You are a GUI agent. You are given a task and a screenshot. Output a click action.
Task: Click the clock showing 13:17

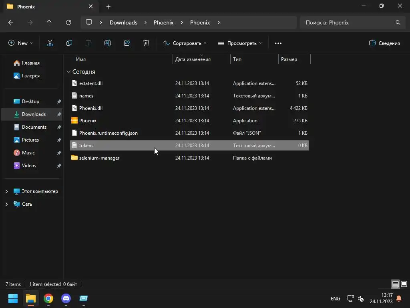(x=387, y=295)
